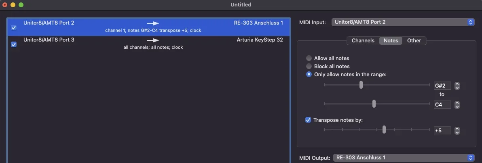This screenshot has height=163, width=482.
Task: Click the arrow icon in the Port 3 row
Action: click(x=153, y=40)
